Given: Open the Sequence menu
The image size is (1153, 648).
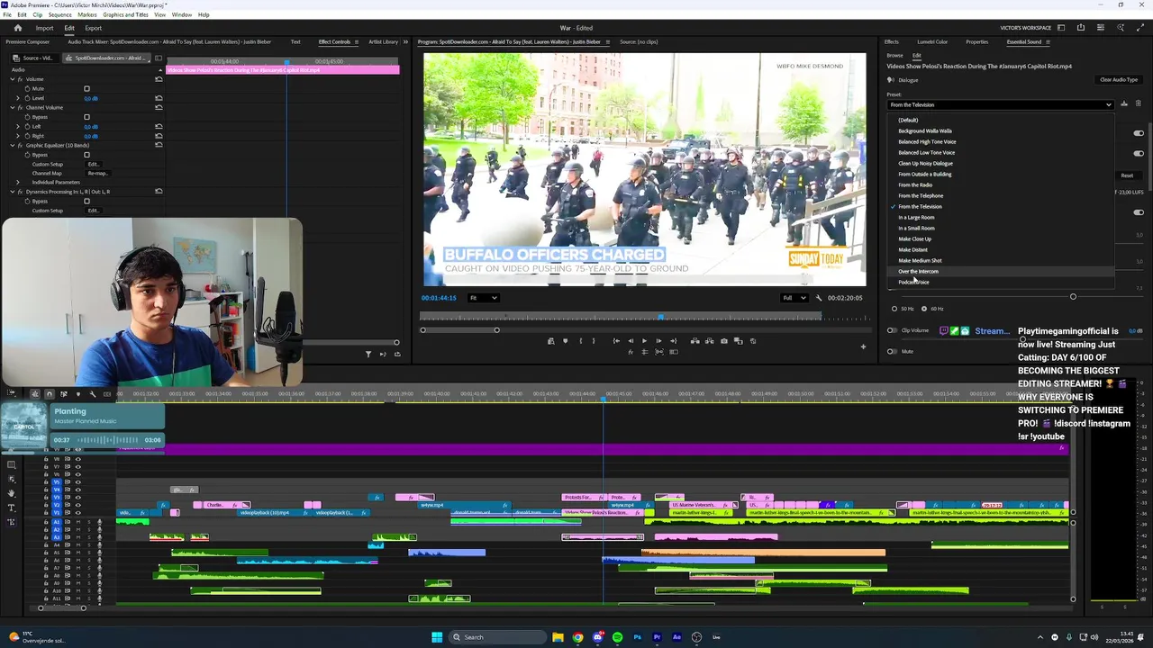Looking at the screenshot, I should tap(59, 14).
